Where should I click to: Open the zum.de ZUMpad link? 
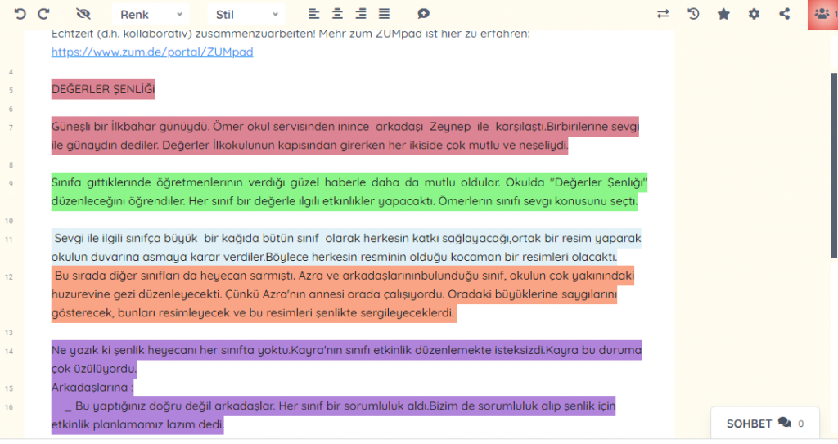click(152, 52)
